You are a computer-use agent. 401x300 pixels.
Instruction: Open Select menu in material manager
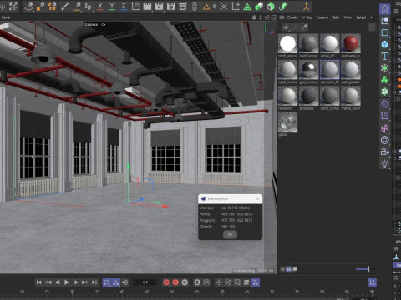361,17
